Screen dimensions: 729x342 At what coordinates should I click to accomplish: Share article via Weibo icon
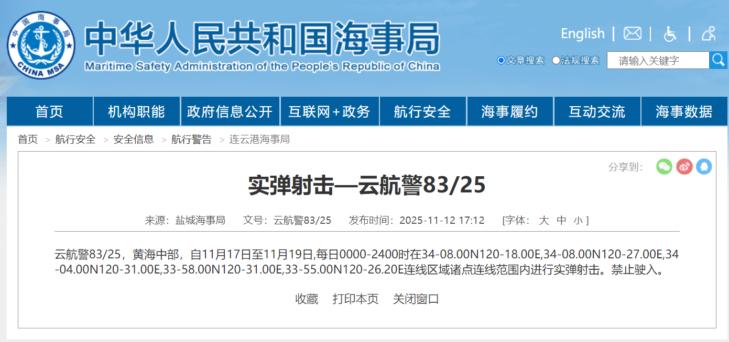pyautogui.click(x=684, y=167)
